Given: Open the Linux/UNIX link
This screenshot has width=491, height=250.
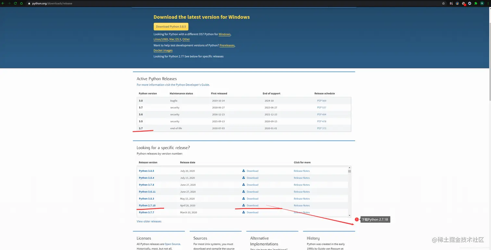Looking at the screenshot, I should click(161, 39).
